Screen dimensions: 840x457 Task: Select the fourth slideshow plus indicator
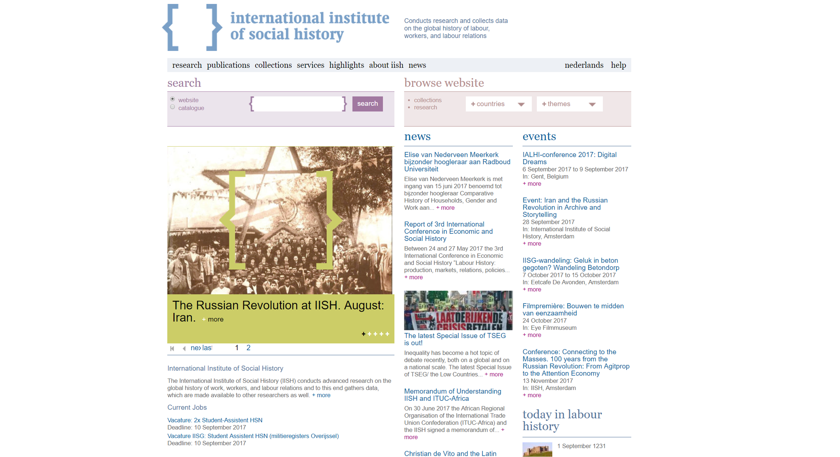pos(381,334)
